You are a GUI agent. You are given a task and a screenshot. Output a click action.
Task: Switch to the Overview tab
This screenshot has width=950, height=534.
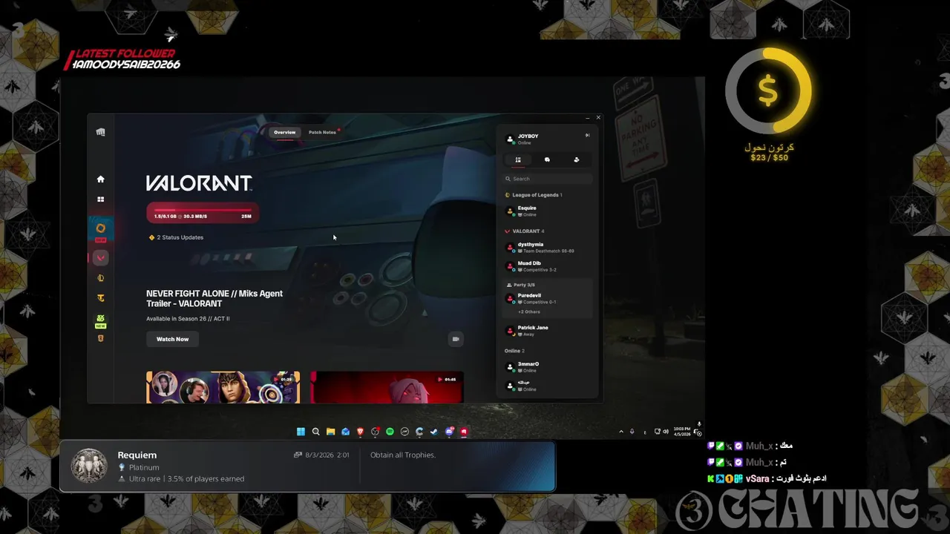click(x=284, y=132)
